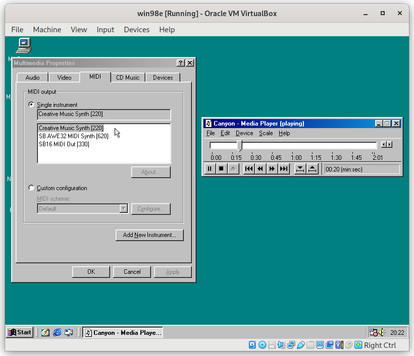The height and width of the screenshot is (356, 414).
Task: Click the Media Player position slider thumb
Action: [x=239, y=145]
